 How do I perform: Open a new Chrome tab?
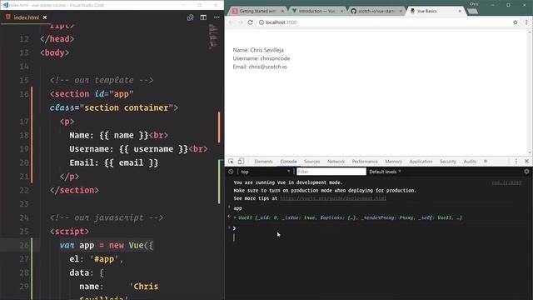pos(472,12)
